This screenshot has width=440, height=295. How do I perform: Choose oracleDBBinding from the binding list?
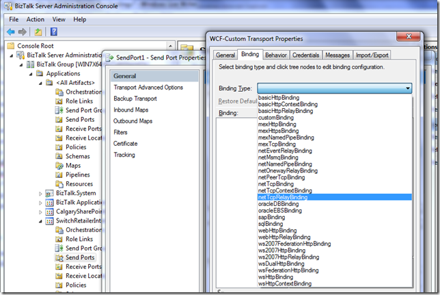pyautogui.click(x=335, y=204)
